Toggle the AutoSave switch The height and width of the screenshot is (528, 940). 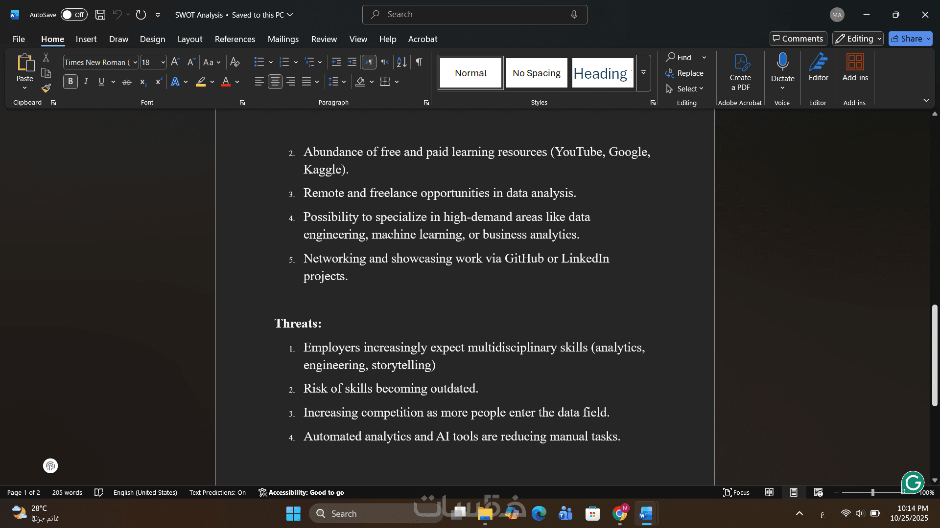tap(73, 15)
